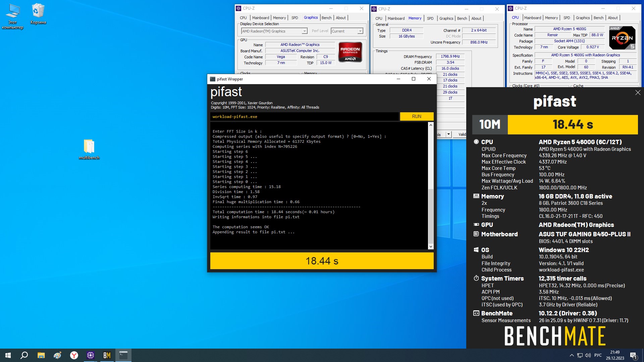Select the multibench folder icon on desktop

point(89,149)
